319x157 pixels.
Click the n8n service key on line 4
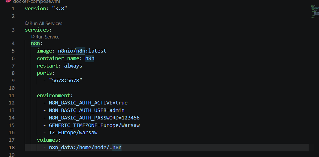click(35, 43)
